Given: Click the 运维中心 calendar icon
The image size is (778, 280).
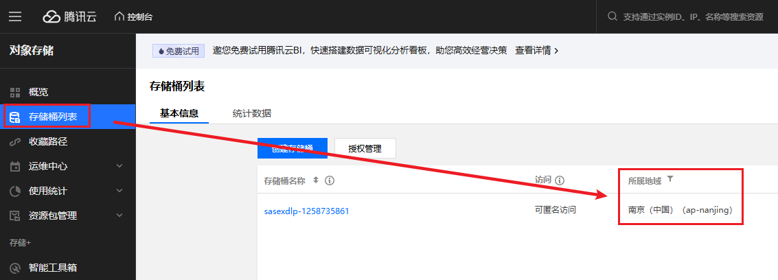Looking at the screenshot, I should [x=15, y=167].
